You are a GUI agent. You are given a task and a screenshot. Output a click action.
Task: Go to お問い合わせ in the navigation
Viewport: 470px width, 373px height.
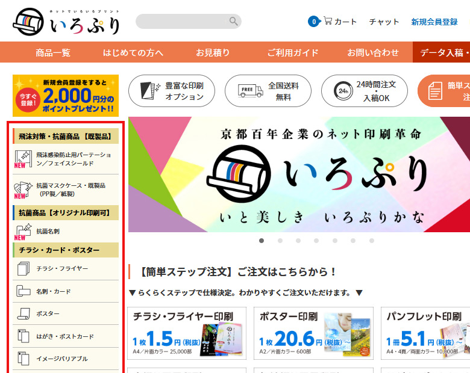click(373, 53)
